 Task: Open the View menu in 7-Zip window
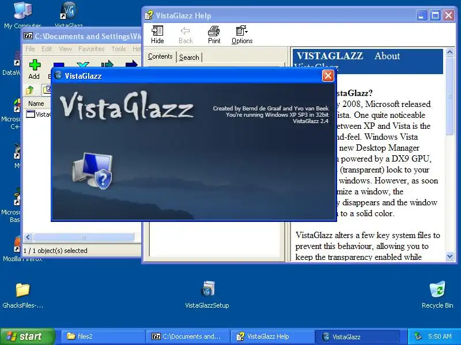pyautogui.click(x=65, y=49)
